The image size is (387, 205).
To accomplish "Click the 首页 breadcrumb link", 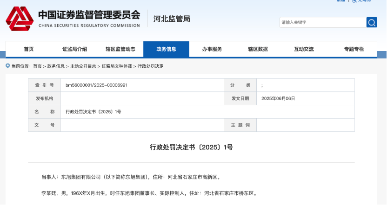I will 37,66.
